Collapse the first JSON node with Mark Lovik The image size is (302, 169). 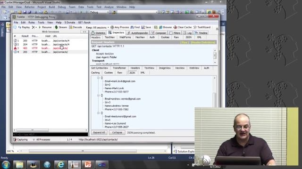point(98,78)
